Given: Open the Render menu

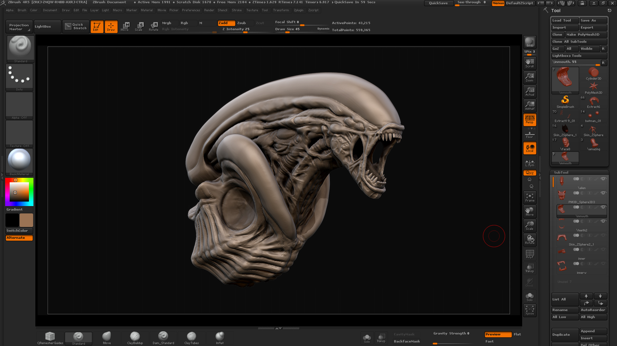Looking at the screenshot, I should coord(209,10).
